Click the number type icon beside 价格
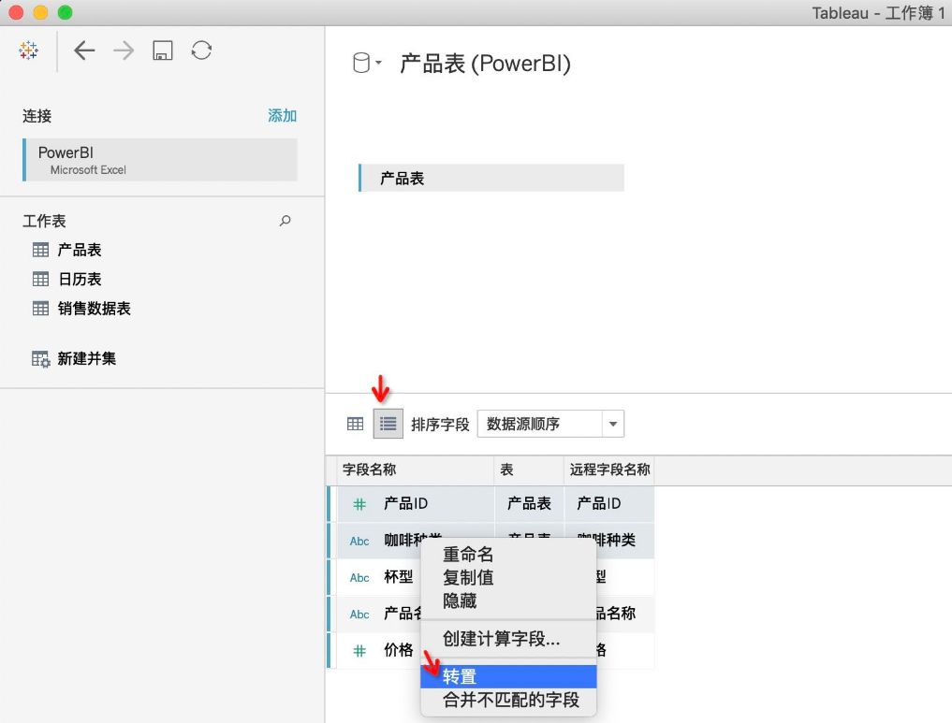 point(359,650)
